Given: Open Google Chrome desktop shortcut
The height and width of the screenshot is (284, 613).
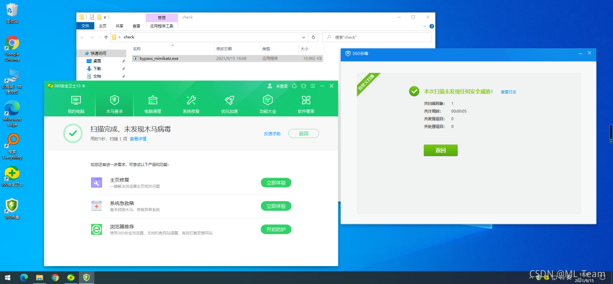Looking at the screenshot, I should click(x=12, y=48).
